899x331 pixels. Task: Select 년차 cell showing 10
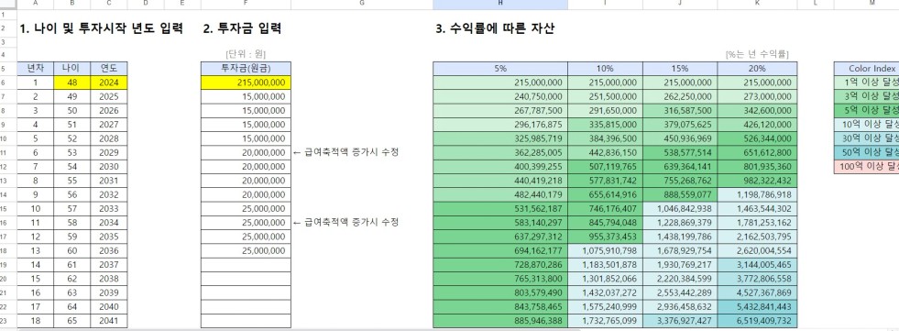pyautogui.click(x=36, y=209)
